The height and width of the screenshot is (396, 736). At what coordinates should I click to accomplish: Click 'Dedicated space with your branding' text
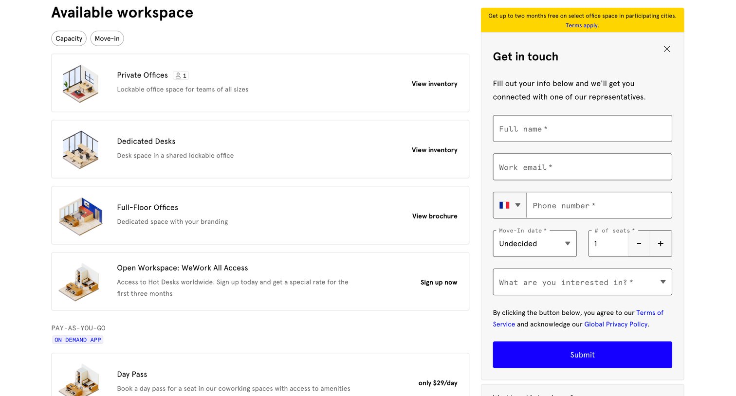coord(172,222)
